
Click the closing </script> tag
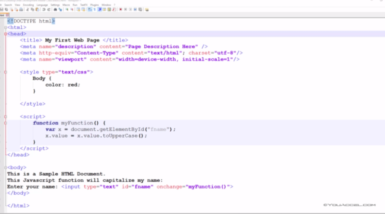(x=34, y=149)
